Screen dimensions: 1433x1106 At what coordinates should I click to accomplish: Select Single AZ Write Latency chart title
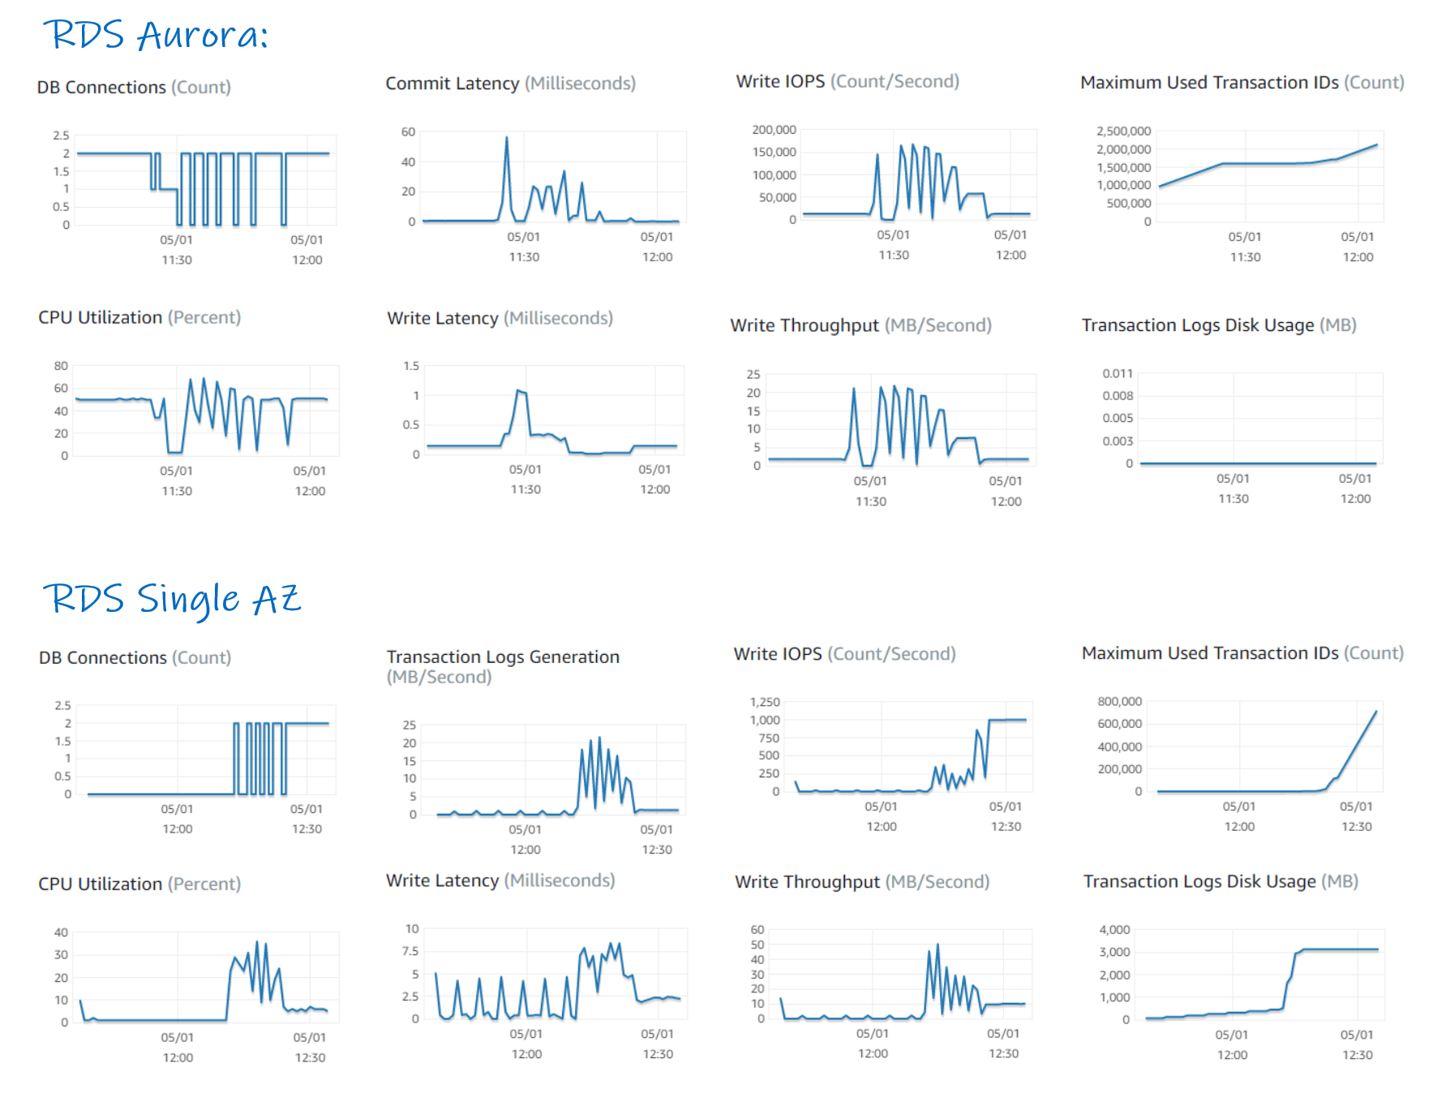pyautogui.click(x=500, y=880)
